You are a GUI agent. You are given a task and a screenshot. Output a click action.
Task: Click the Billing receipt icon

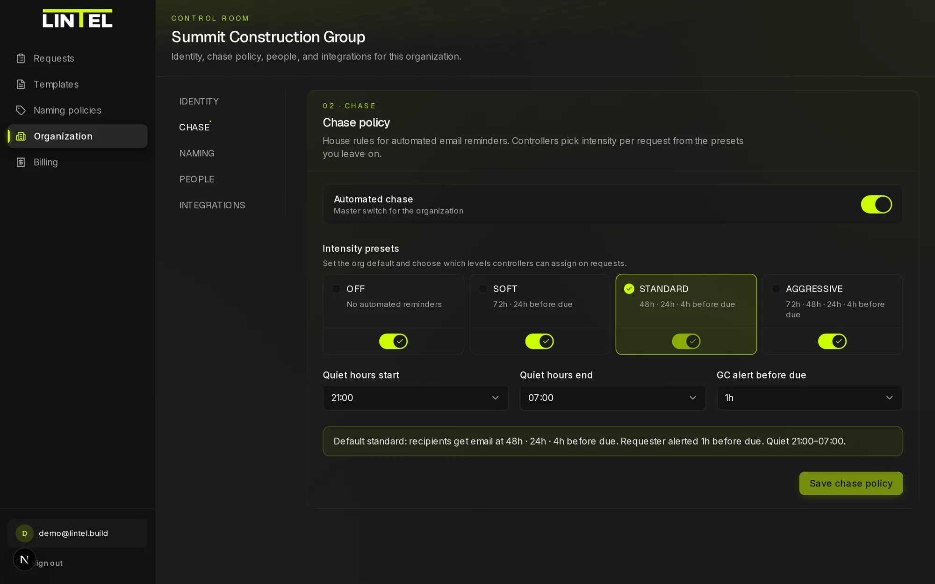[x=21, y=162]
